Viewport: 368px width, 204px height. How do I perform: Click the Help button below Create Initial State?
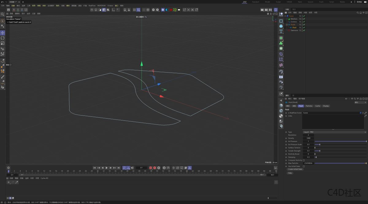(290, 173)
